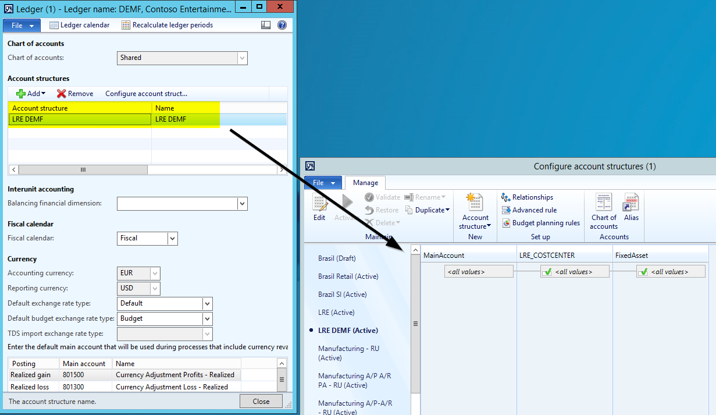Select Brasil Retail (Active) structure
716x415 pixels.
coord(348,276)
